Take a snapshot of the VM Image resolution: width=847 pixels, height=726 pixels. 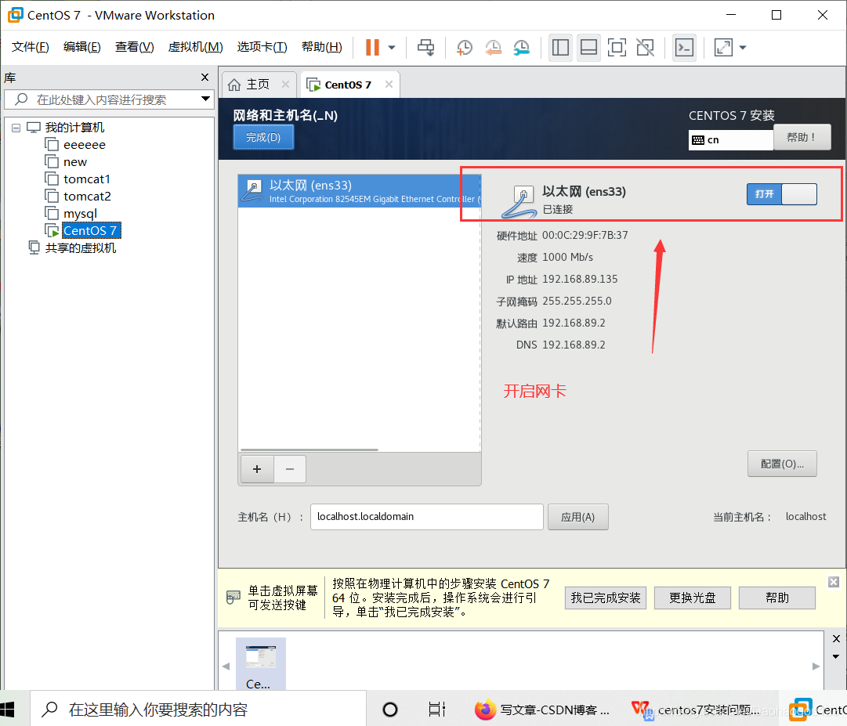tap(465, 48)
